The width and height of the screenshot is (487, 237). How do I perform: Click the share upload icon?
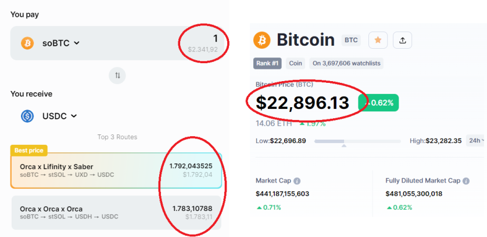coord(403,40)
